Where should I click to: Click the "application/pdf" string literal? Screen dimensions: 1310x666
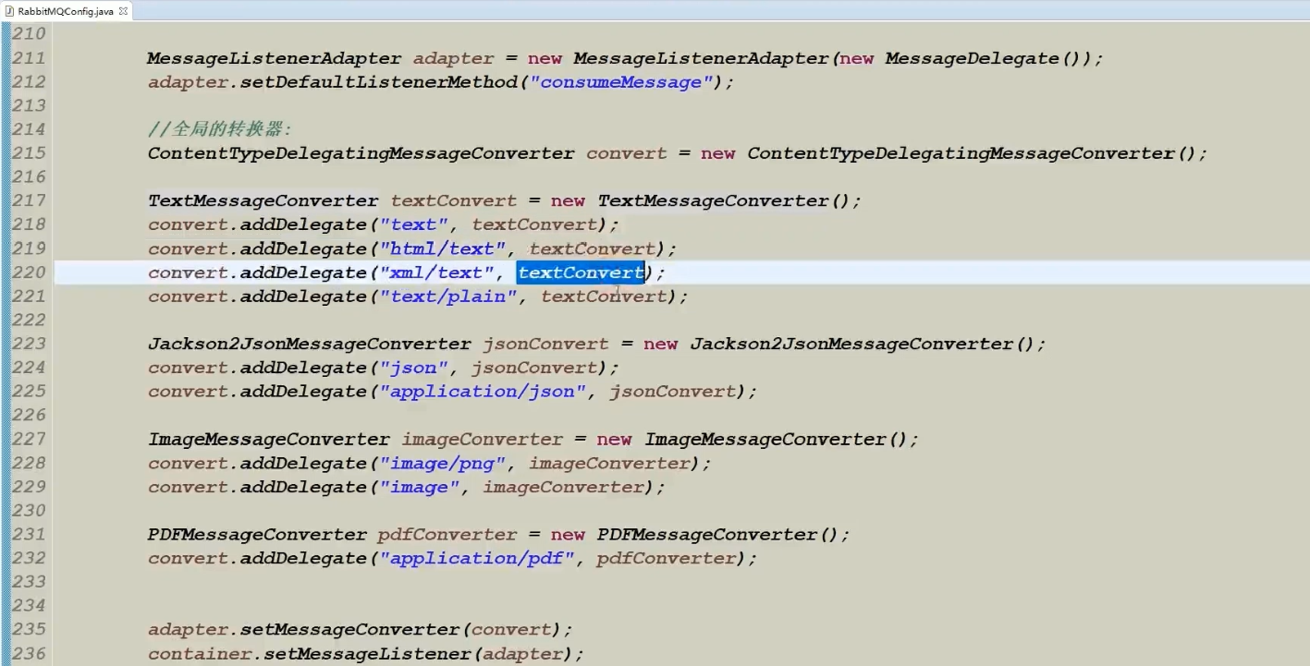(x=477, y=558)
